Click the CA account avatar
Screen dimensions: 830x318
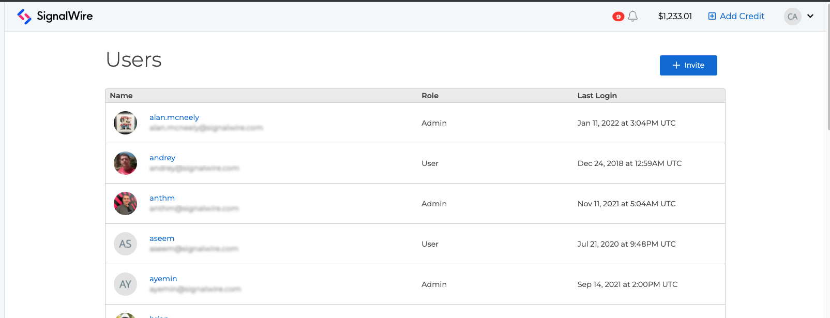click(792, 17)
